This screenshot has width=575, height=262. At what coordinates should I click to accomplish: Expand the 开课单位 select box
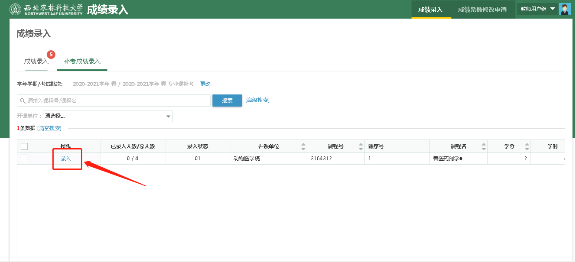(108, 116)
